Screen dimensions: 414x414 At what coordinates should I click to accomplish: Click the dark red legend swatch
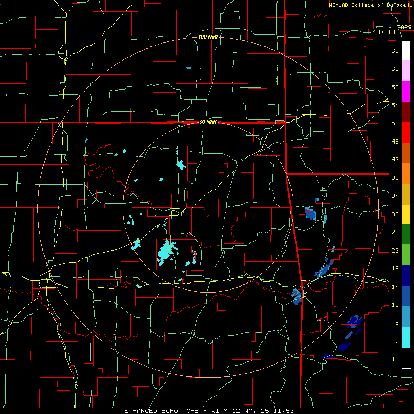[406, 112]
